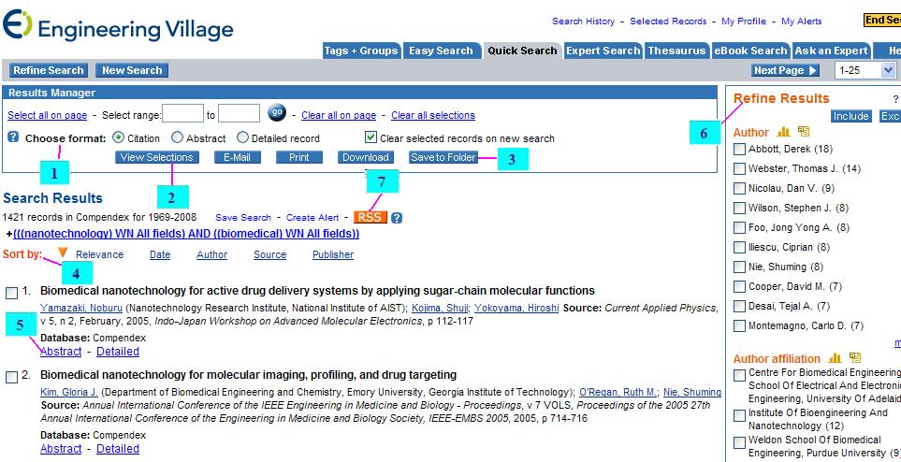The image size is (901, 462).
Task: Check the Iliescu, Ciprian checkbox
Action: (739, 248)
